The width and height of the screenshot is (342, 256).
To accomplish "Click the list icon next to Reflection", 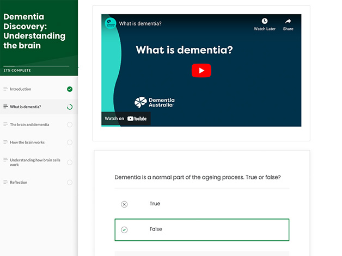I will coord(5,183).
